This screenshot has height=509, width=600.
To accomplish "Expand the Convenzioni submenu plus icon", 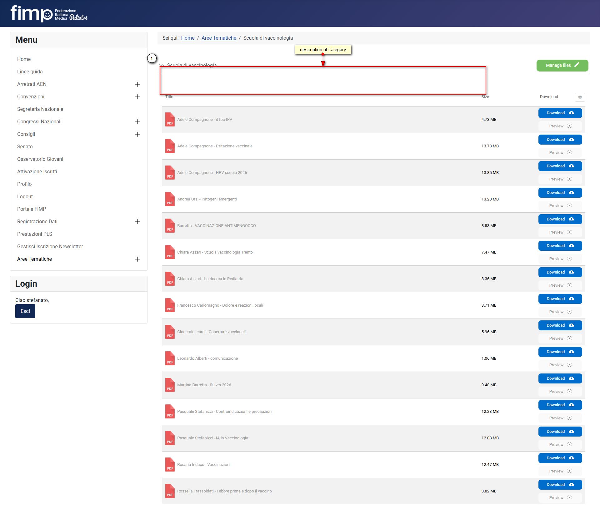I will (137, 97).
